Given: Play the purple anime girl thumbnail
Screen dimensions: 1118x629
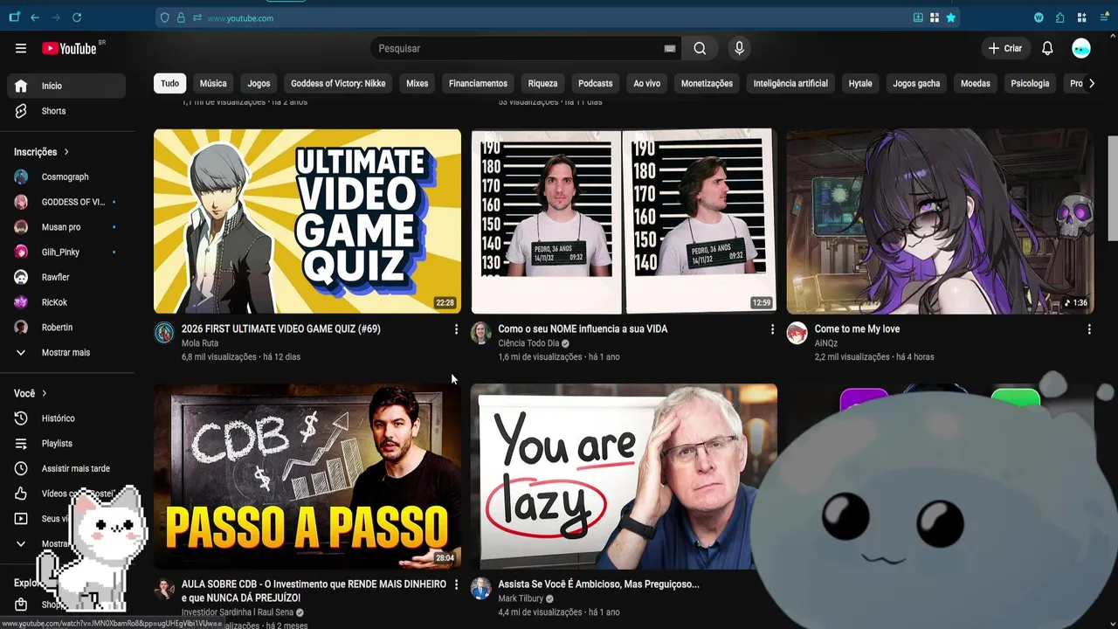Looking at the screenshot, I should click(x=940, y=221).
